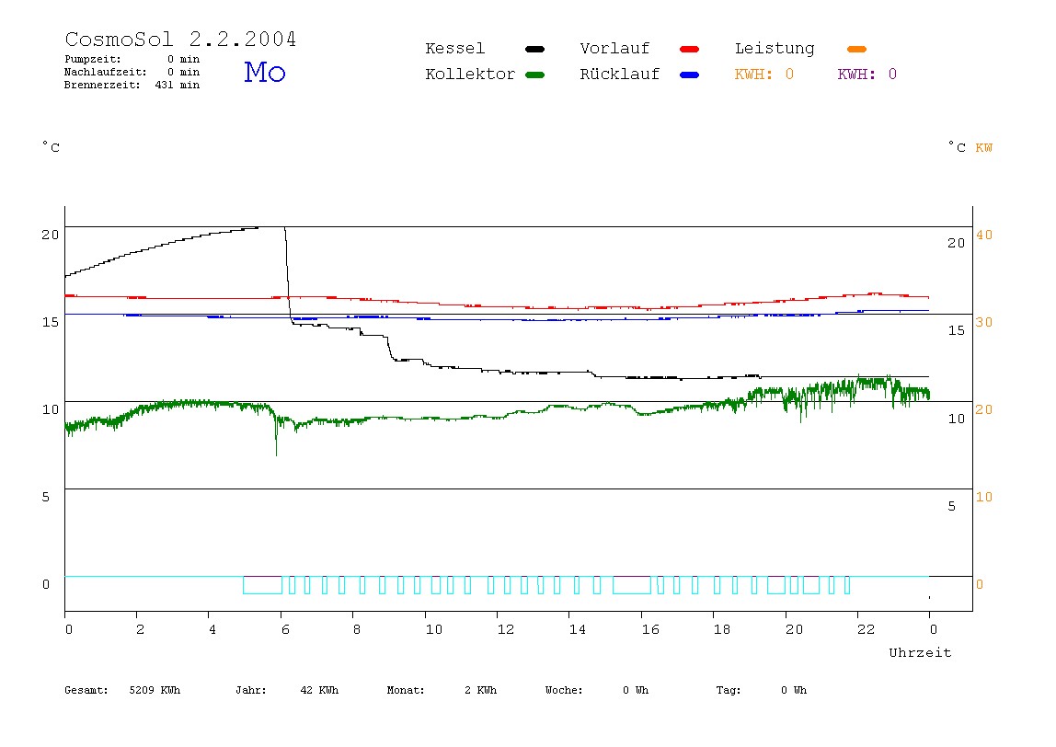
Task: Click the 'Brennerzeit: 431 min' line
Action: [x=132, y=85]
